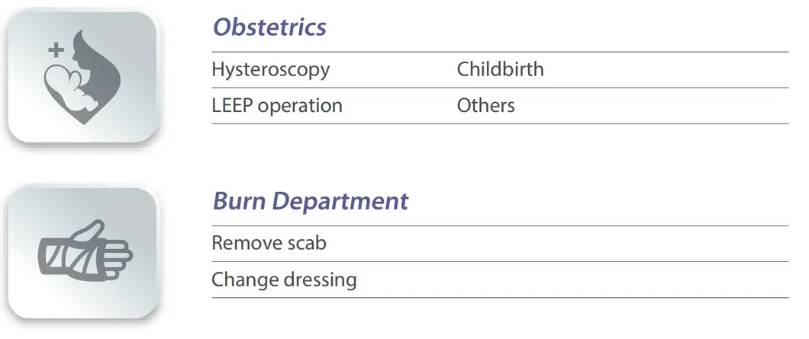The height and width of the screenshot is (339, 809).
Task: Click the word "dressing" in Change dressing
Action: pos(321,280)
